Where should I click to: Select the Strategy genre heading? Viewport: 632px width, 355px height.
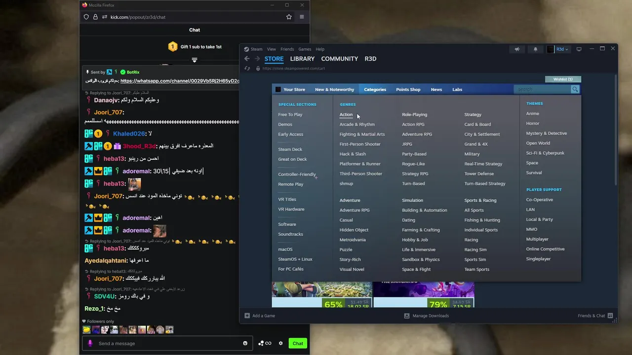pos(473,114)
